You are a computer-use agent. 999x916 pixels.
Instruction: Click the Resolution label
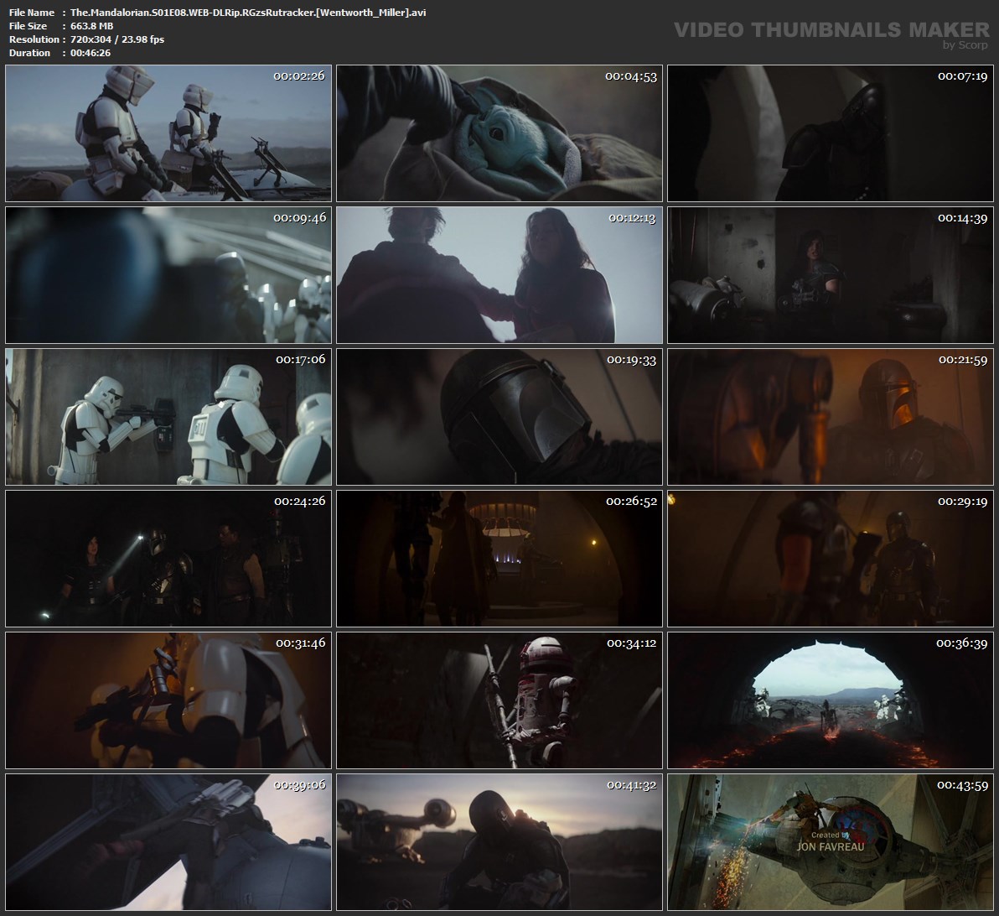click(x=34, y=39)
